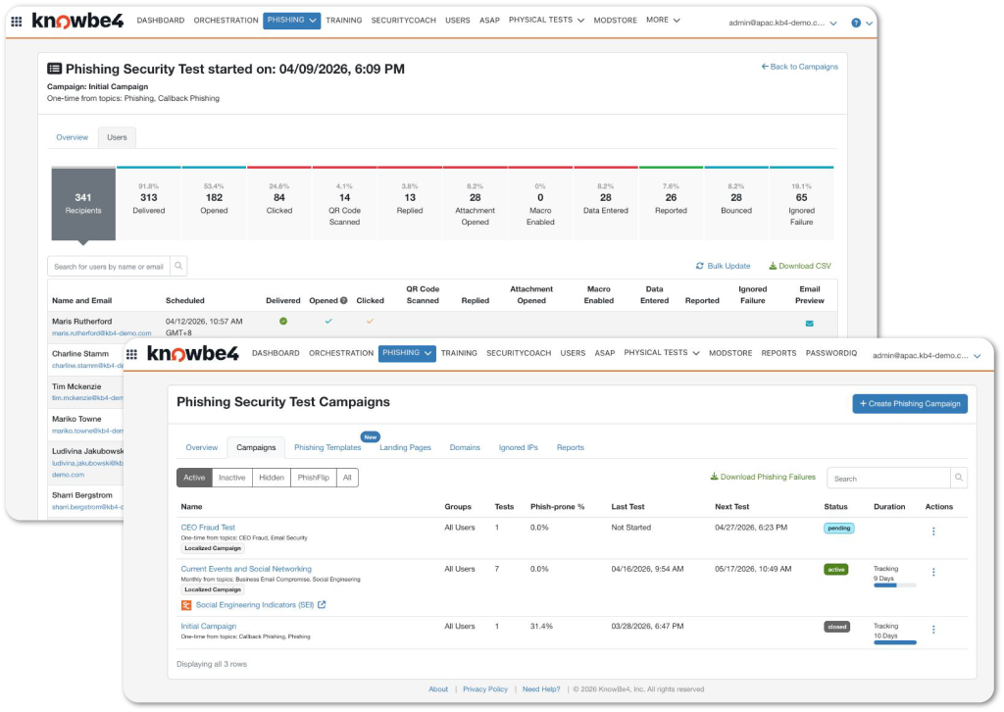Click the KnowBe4 logo in the back window
Screen dimensions: 1004x712
[77, 21]
